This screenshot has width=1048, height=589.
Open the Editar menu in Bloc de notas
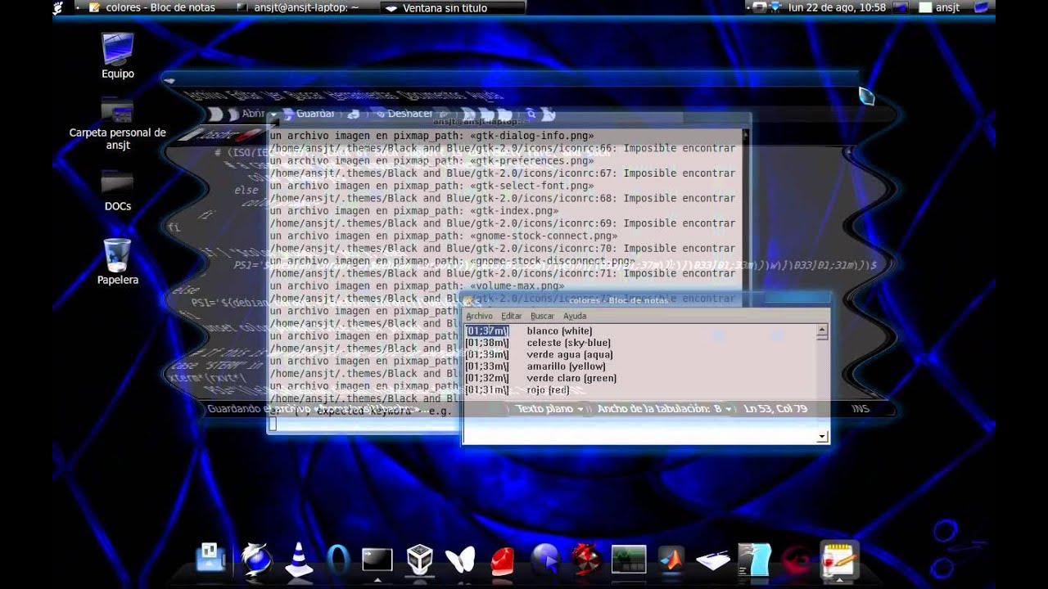(512, 316)
